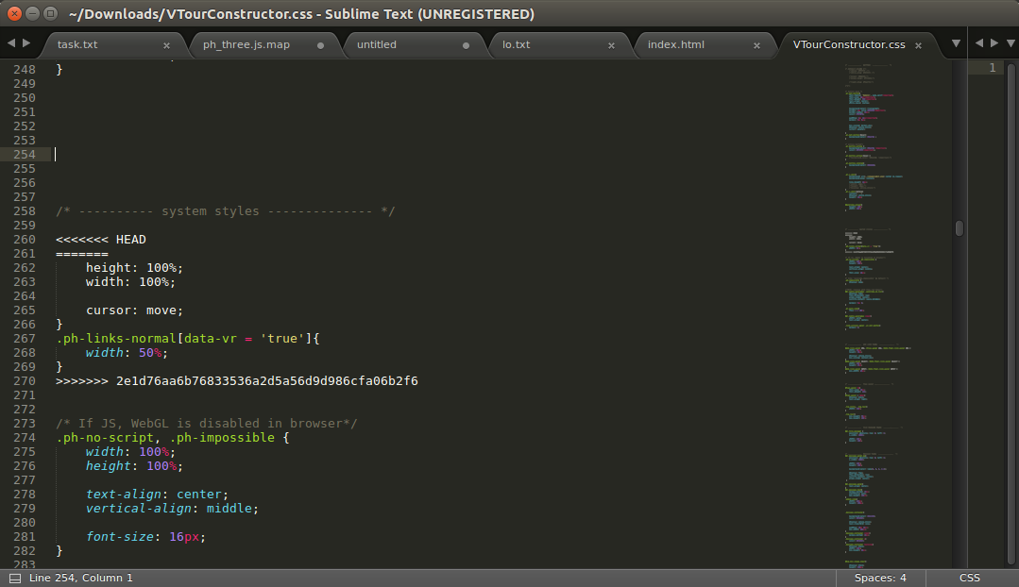Viewport: 1019px width, 587px height.
Task: Close the unsaved untitled tab
Action: (466, 45)
